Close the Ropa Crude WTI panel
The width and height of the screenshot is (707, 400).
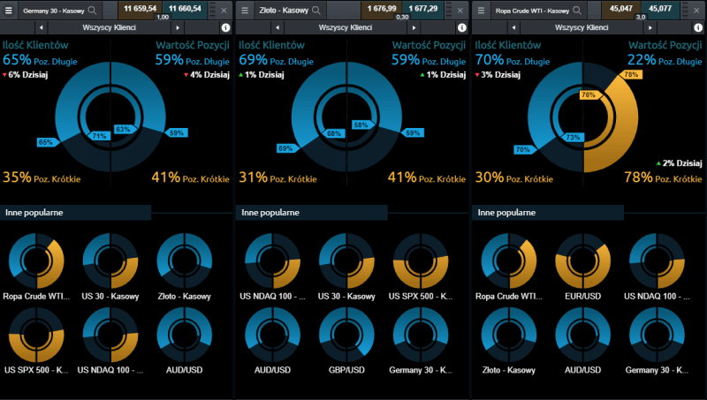tap(697, 11)
